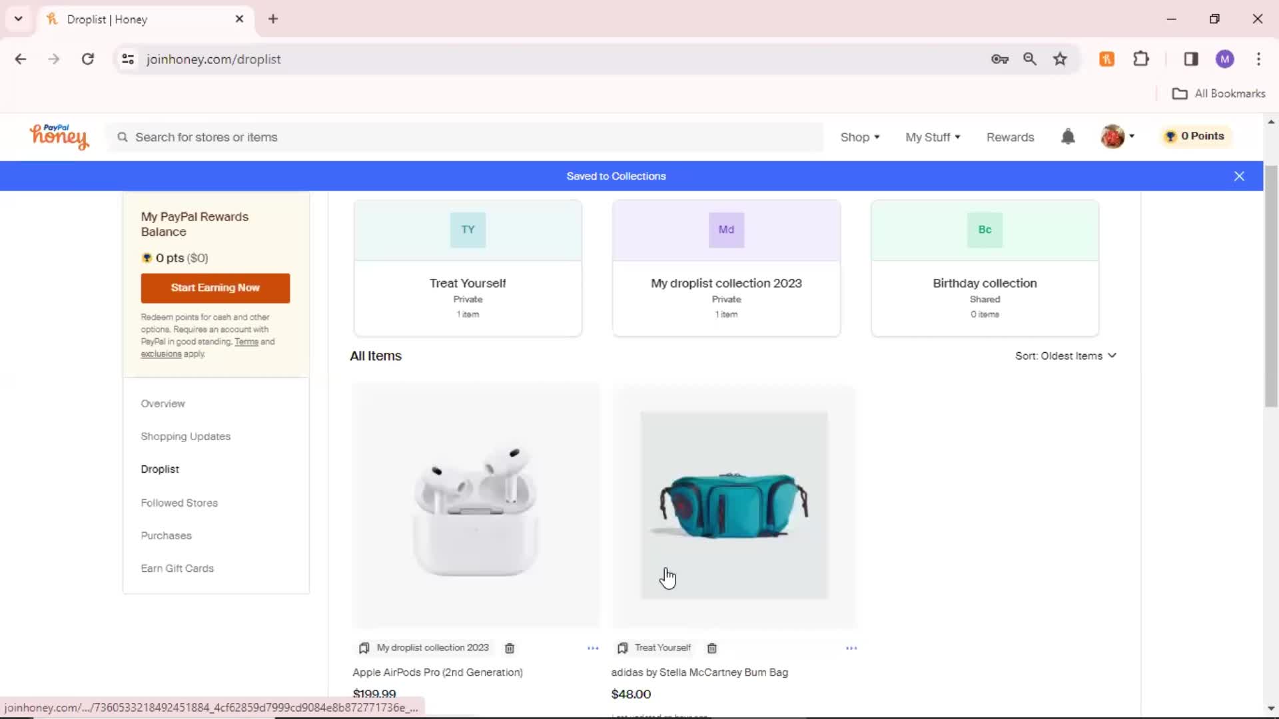The image size is (1279, 719).
Task: Close the Droplist | Honey tab
Action: pos(239,19)
